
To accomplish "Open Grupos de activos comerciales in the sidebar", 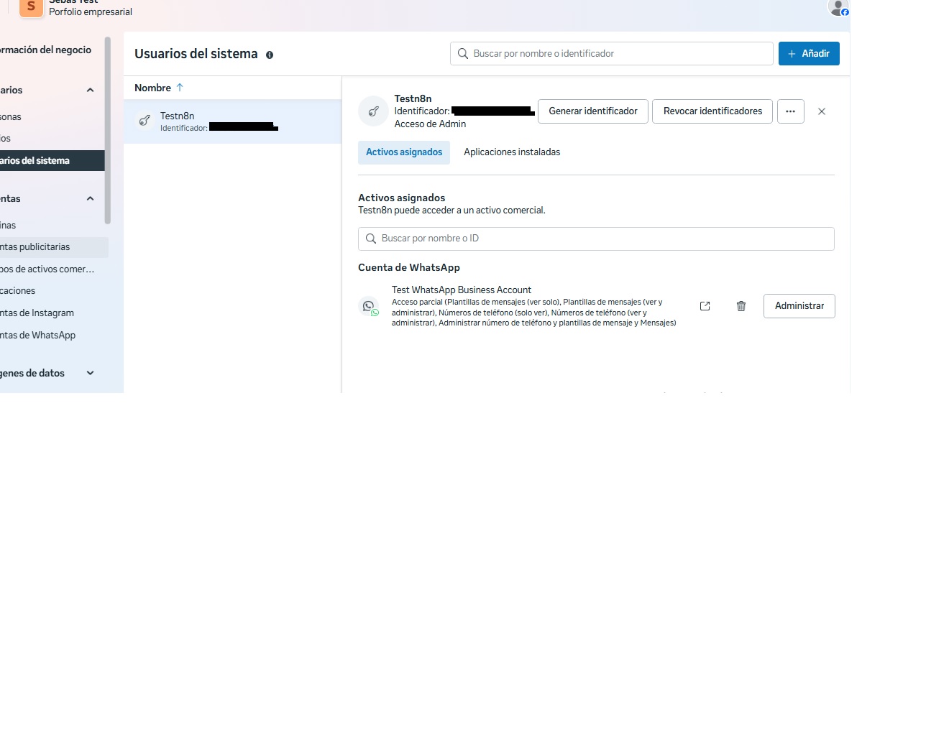I will 47,269.
